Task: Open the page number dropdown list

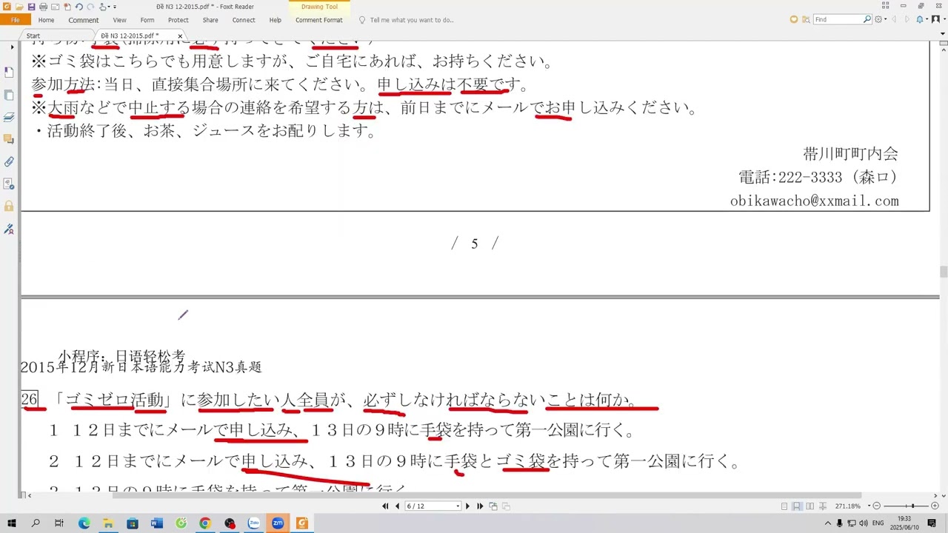Action: (x=458, y=506)
